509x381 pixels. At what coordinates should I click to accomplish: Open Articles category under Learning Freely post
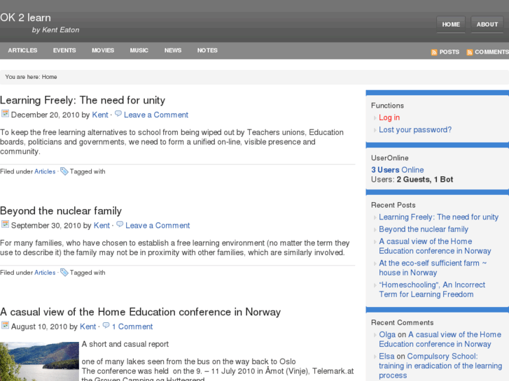coord(45,171)
